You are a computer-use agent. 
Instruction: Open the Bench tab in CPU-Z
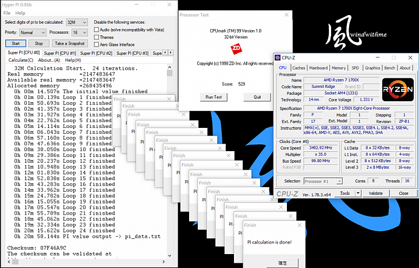[389, 68]
